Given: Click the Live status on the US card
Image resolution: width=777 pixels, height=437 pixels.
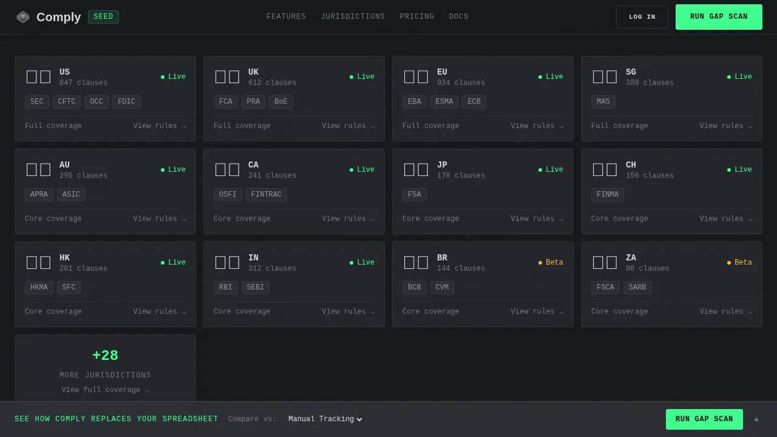Looking at the screenshot, I should pos(173,77).
